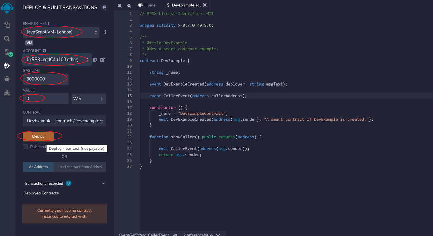The height and width of the screenshot is (236, 433).
Task: Click the Load contract from Address field
Action: tap(80, 167)
